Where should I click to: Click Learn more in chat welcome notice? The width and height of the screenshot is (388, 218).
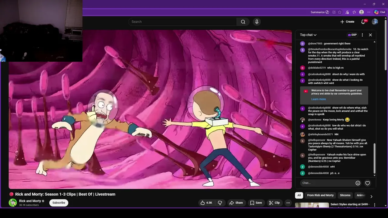318,99
